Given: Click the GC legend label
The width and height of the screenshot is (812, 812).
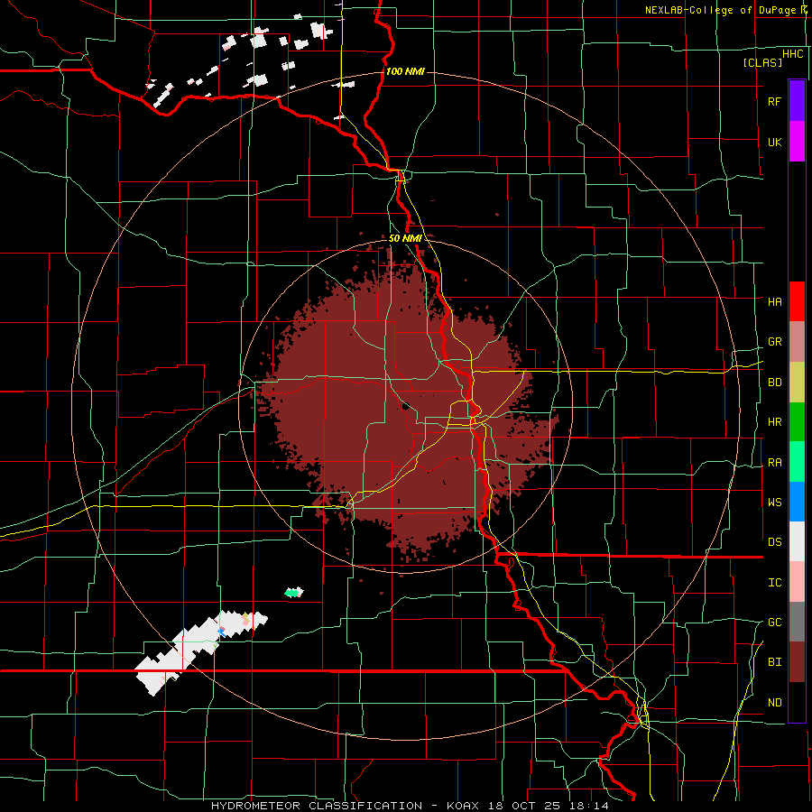Looking at the screenshot, I should [774, 623].
